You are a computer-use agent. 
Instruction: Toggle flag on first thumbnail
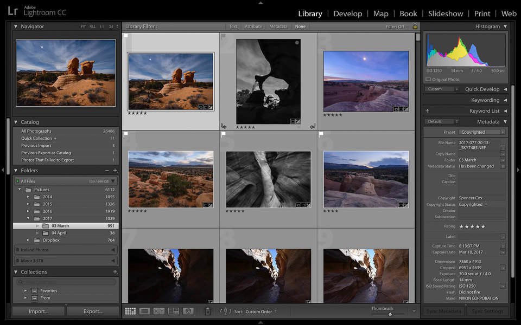coord(126,36)
